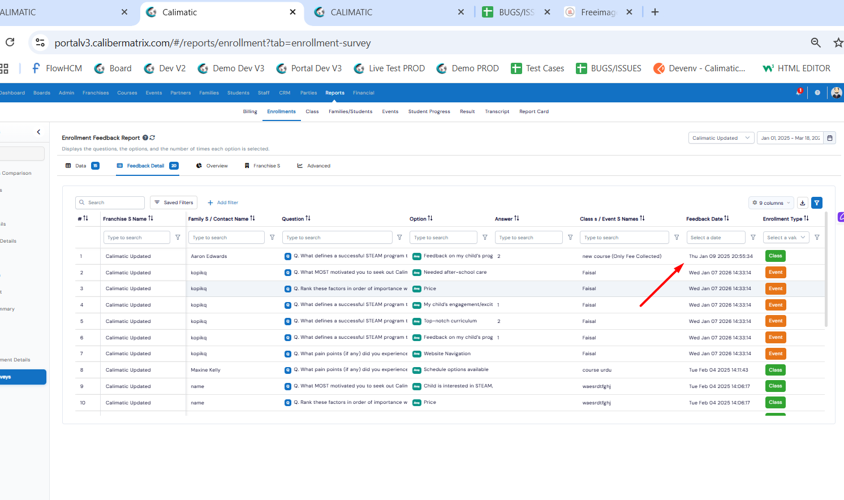Open the Calimatic Updated franchise dropdown
Screen dimensions: 844x500
click(721, 138)
